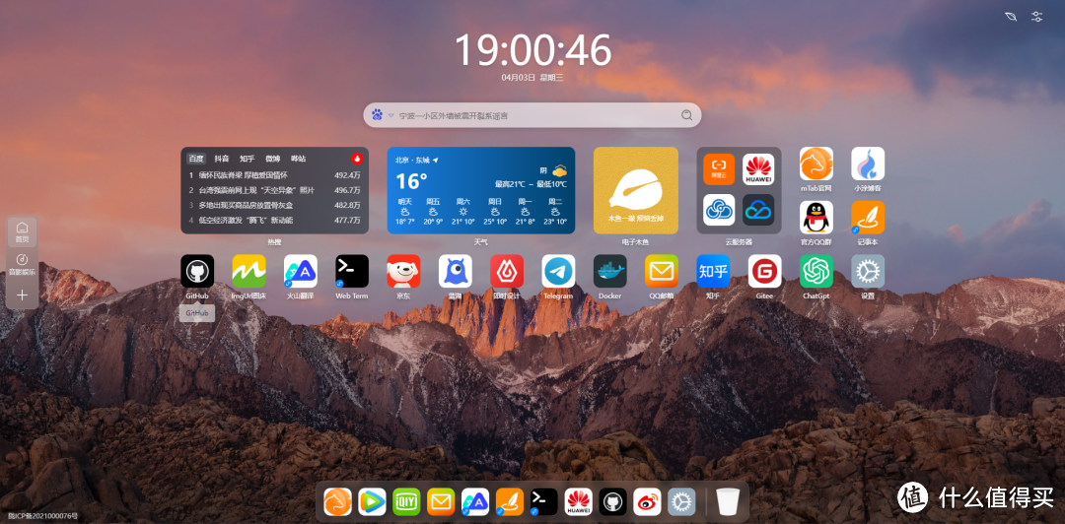Open QQ邮箱 in the icon grid
This screenshot has height=524, width=1065.
click(x=662, y=272)
